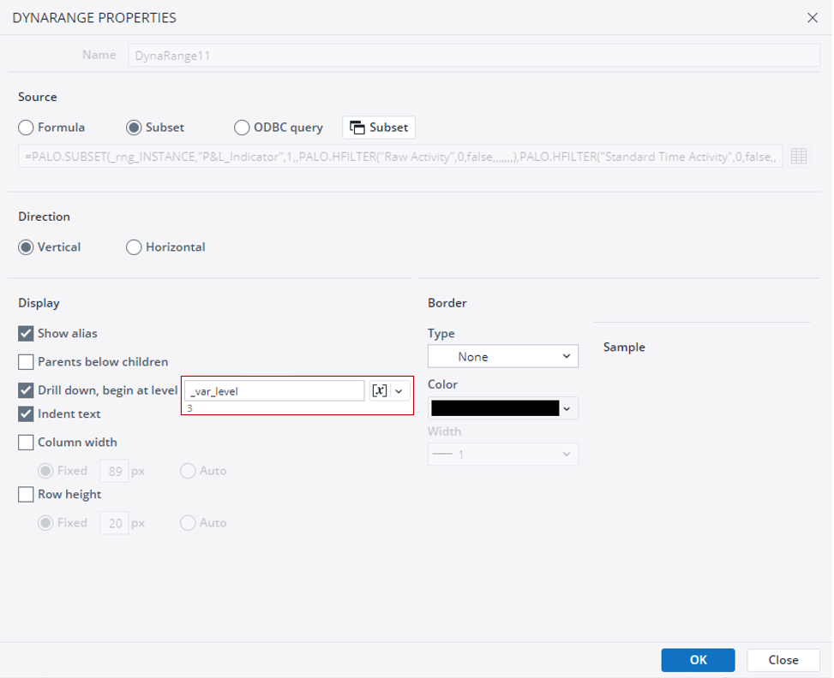Screen dimensions: 834x678
Task: Enable Parents below children
Action: pos(27,362)
